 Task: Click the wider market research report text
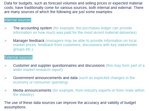point(38,70)
